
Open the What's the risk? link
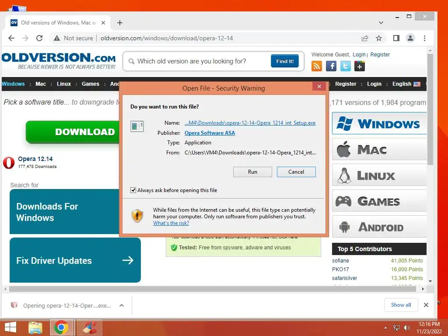pyautogui.click(x=171, y=223)
